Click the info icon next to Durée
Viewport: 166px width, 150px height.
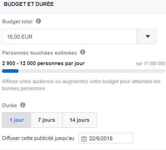coord(23,105)
